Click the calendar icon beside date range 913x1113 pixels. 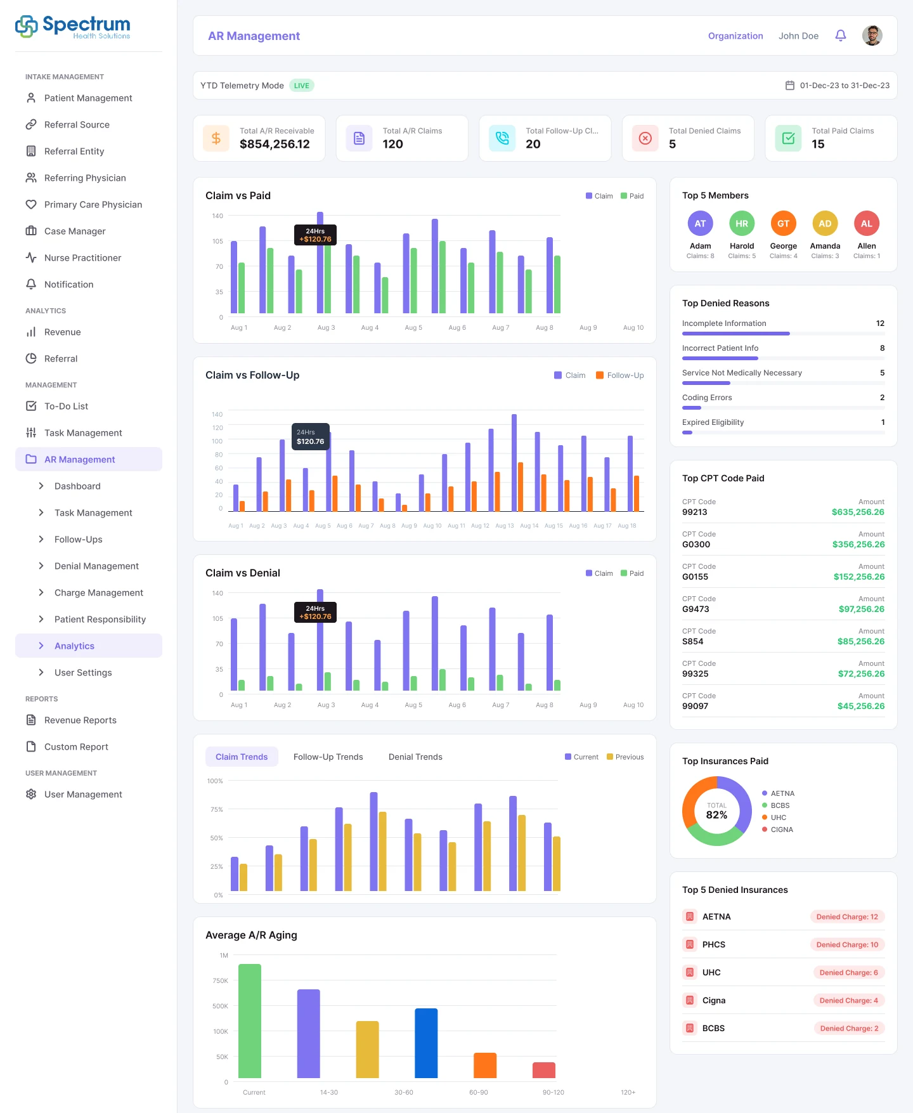(790, 85)
